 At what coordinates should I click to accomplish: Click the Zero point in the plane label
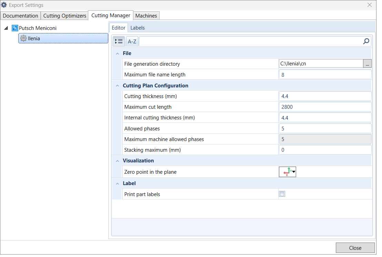click(150, 172)
